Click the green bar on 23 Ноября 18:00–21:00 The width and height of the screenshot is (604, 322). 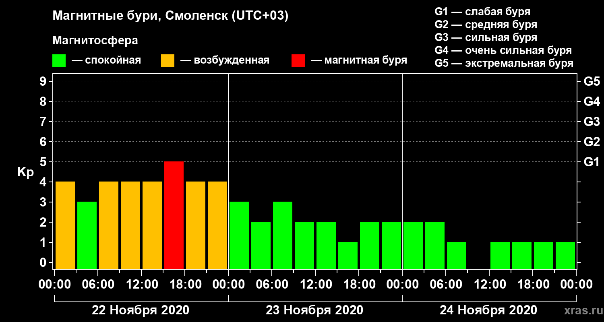point(370,246)
